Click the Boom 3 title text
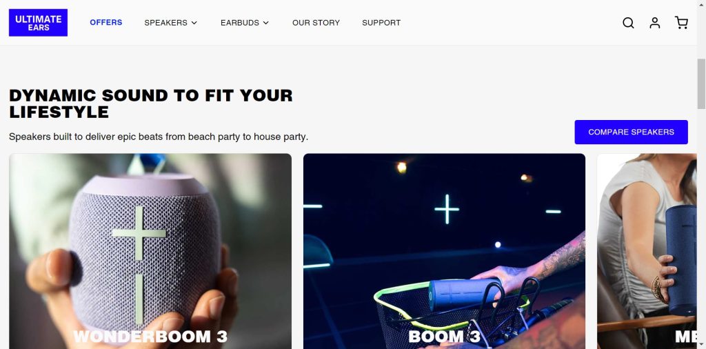 pos(445,337)
